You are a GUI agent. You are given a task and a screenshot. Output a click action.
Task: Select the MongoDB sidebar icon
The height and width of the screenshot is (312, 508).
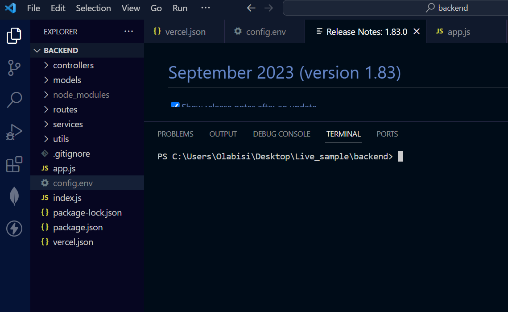(x=14, y=196)
